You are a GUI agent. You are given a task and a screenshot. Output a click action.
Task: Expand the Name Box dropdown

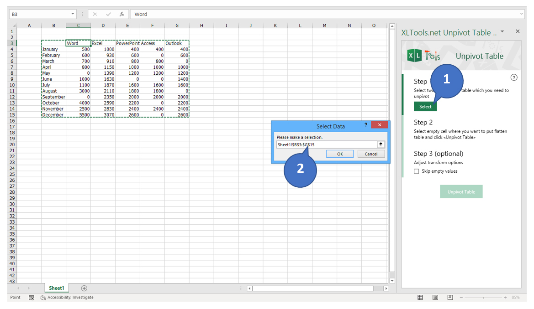pyautogui.click(x=73, y=14)
